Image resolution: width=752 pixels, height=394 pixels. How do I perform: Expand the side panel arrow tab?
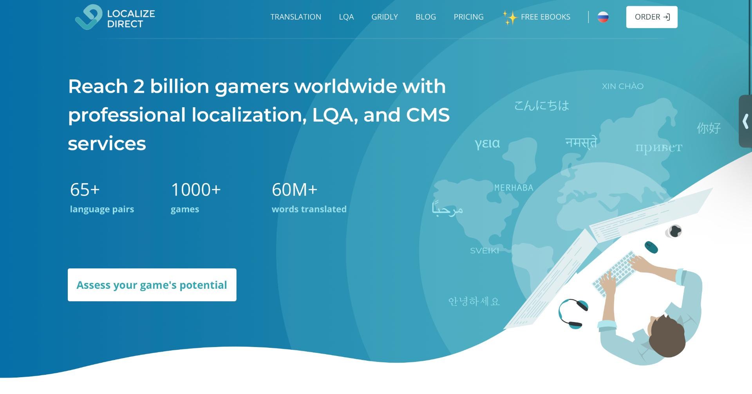click(745, 121)
